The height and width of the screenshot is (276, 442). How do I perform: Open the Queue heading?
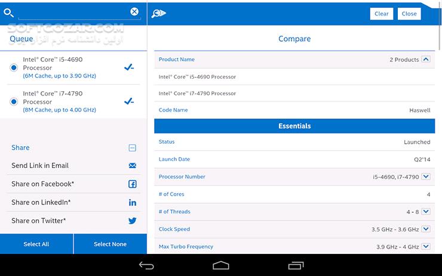point(22,39)
